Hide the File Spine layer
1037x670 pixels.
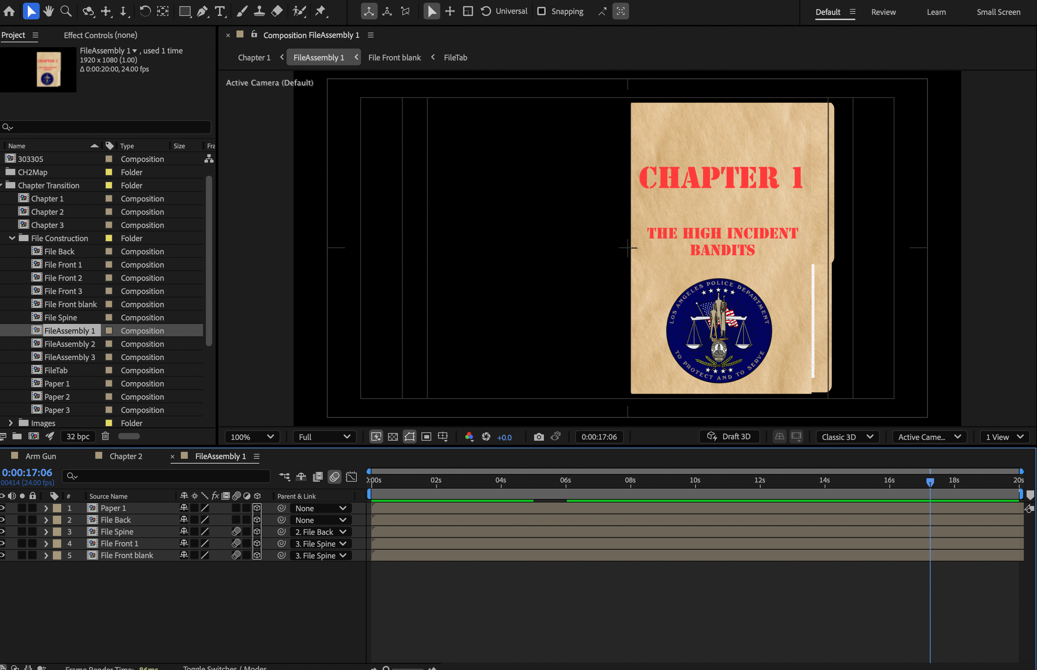[2, 531]
